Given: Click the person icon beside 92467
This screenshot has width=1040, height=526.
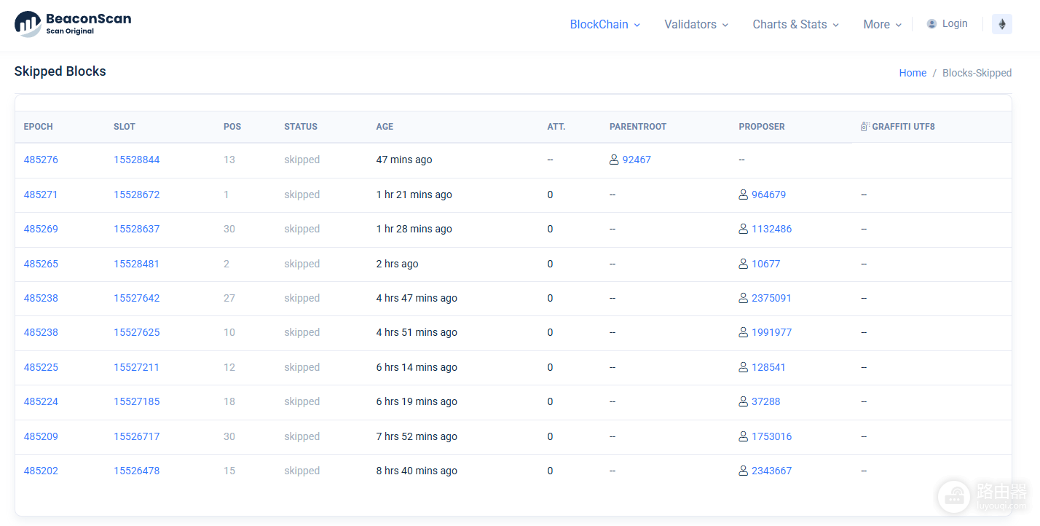Looking at the screenshot, I should point(614,160).
